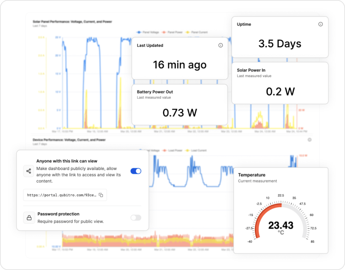Toggle Load Power legend in device chart
This screenshot has width=345, height=270.
[x=172, y=150]
